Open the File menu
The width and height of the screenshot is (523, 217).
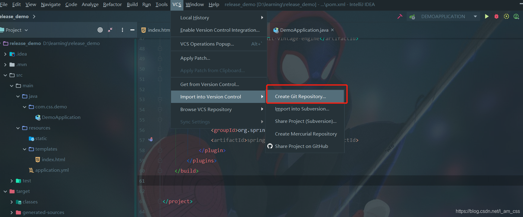point(4,4)
